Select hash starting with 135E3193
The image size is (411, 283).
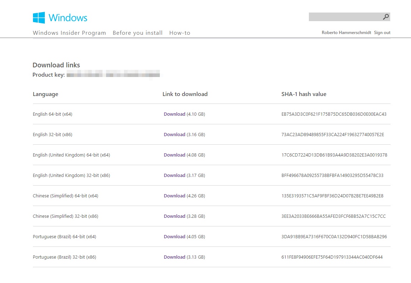(333, 196)
